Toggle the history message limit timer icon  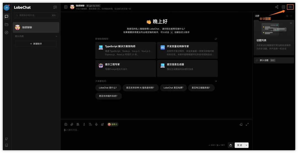point(90,124)
